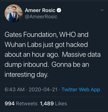The width and height of the screenshot is (108, 112).
Task: Open the Twitter Web App source link
Action: [81, 89]
